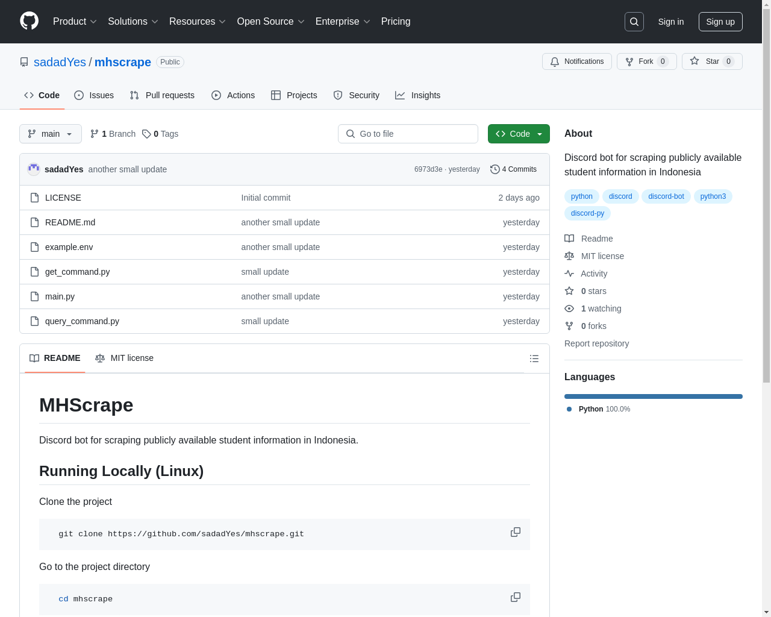Switch to the Actions tab
The width and height of the screenshot is (771, 617).
coord(233,95)
